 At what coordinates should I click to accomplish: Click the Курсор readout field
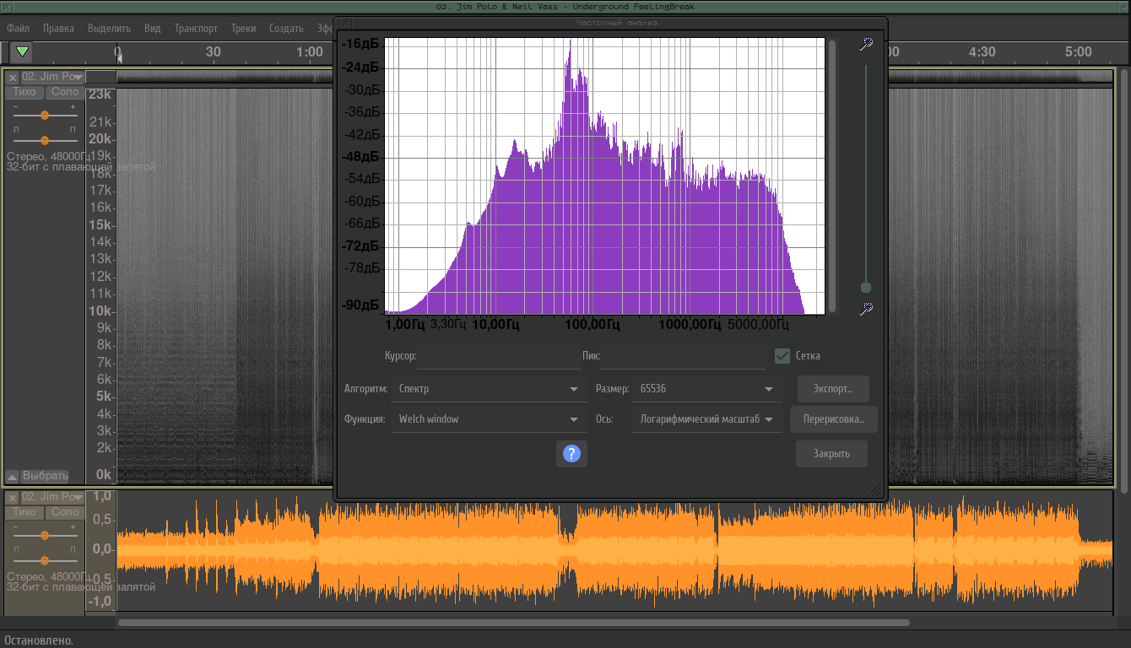coord(499,356)
